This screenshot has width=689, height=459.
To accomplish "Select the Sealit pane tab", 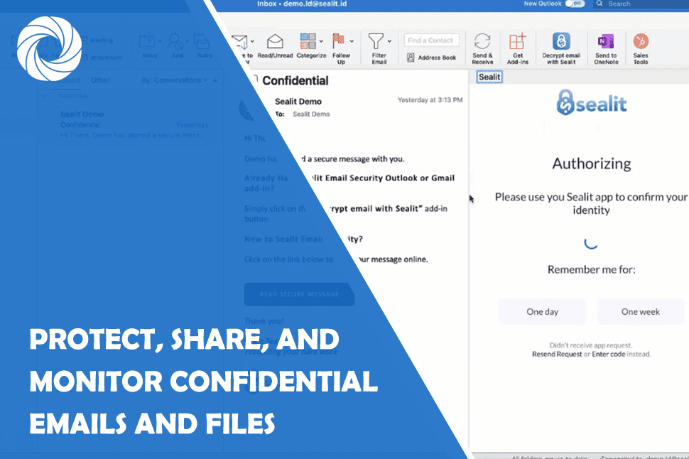I will coord(489,77).
